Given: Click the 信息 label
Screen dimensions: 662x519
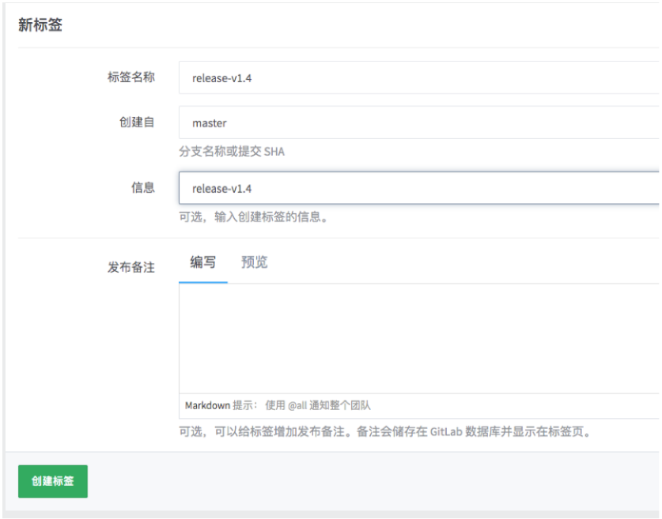Looking at the screenshot, I should tap(142, 188).
